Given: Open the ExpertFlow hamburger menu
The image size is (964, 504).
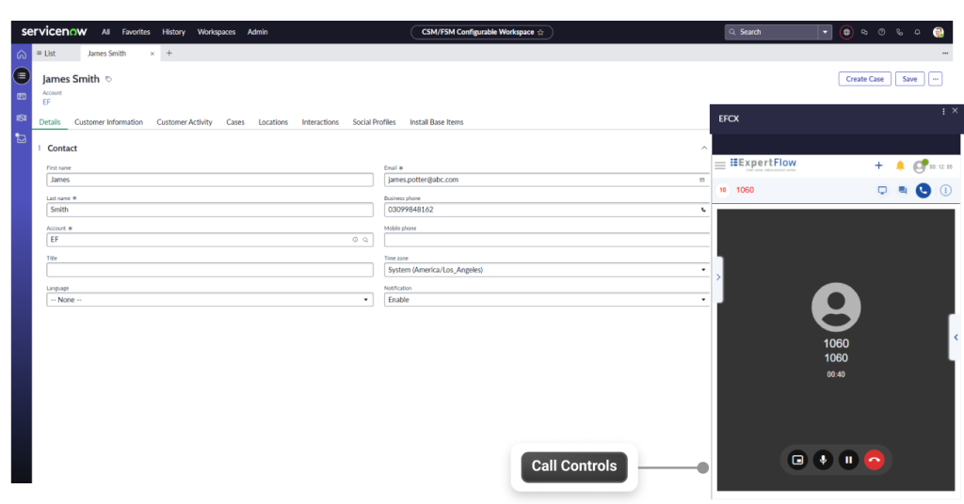Looking at the screenshot, I should point(720,165).
